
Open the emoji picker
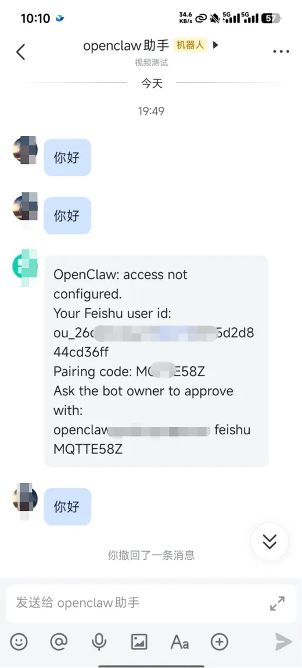point(19,642)
